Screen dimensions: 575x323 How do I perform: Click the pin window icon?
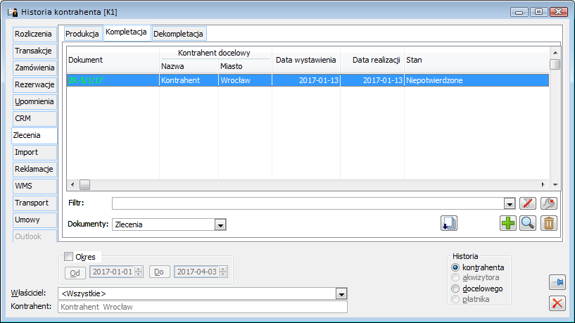557,282
